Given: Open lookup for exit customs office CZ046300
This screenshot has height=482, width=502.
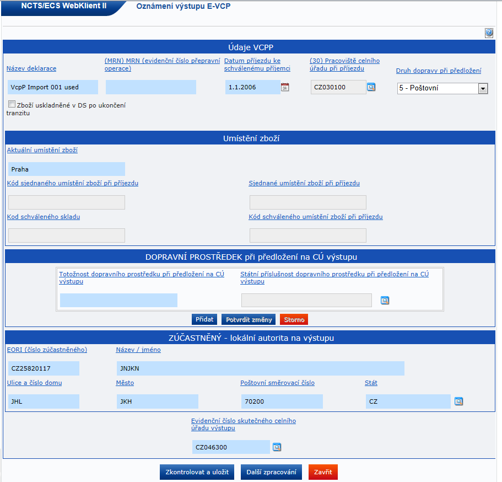Looking at the screenshot, I should (277, 447).
